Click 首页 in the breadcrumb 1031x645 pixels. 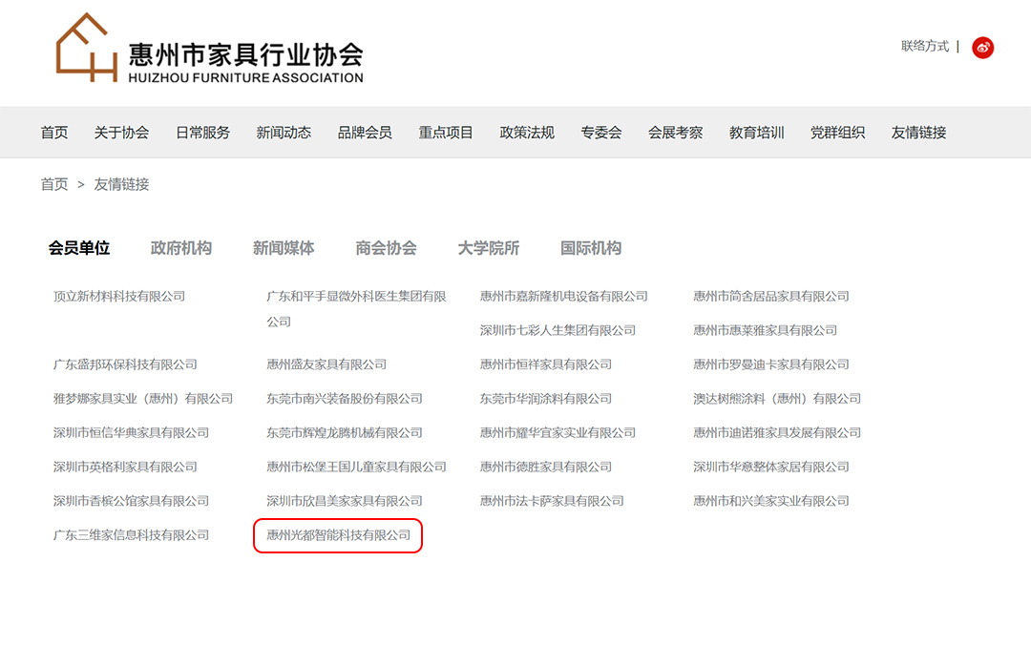54,184
